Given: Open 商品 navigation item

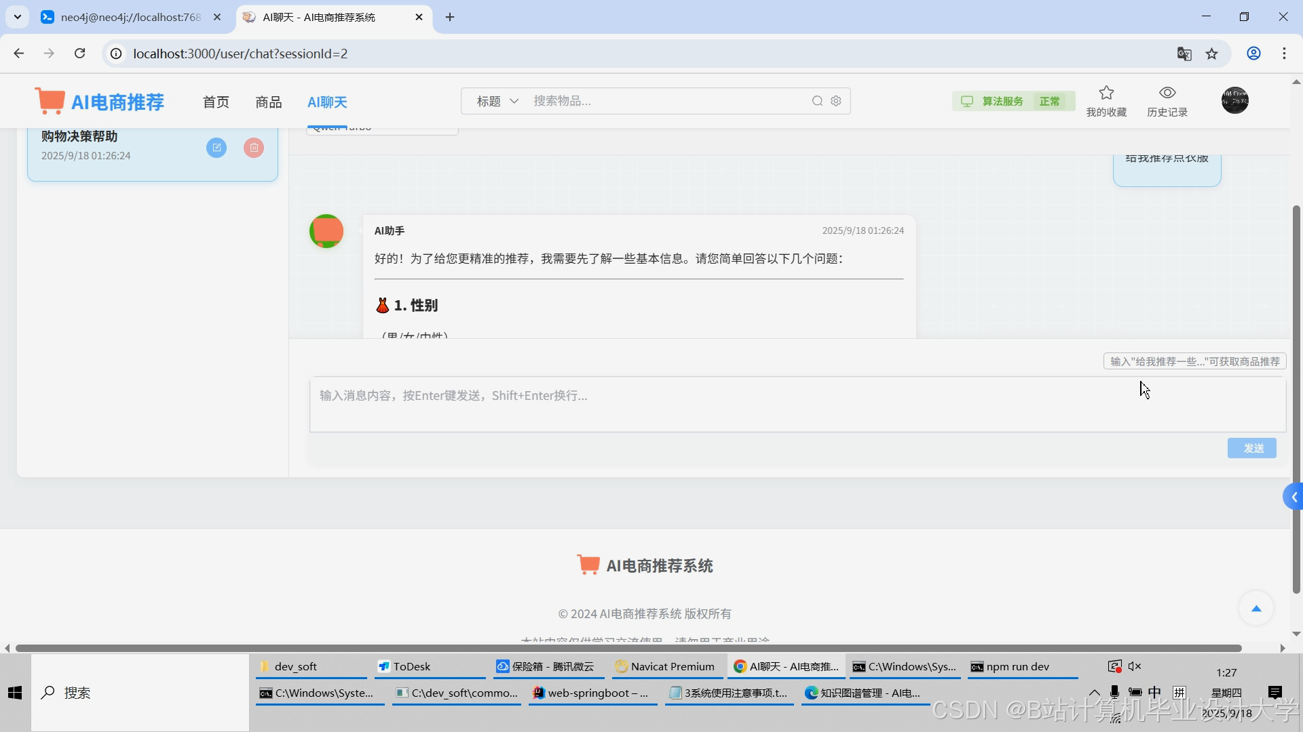Looking at the screenshot, I should tap(268, 102).
